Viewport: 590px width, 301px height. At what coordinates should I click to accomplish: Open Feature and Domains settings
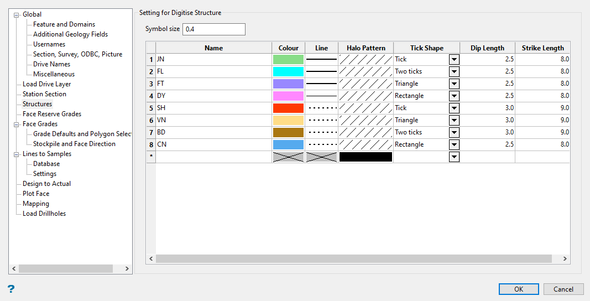point(64,24)
